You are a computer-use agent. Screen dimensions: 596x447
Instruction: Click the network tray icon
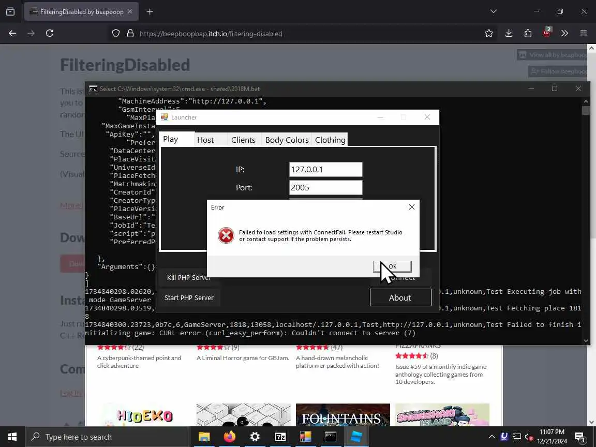(x=517, y=437)
